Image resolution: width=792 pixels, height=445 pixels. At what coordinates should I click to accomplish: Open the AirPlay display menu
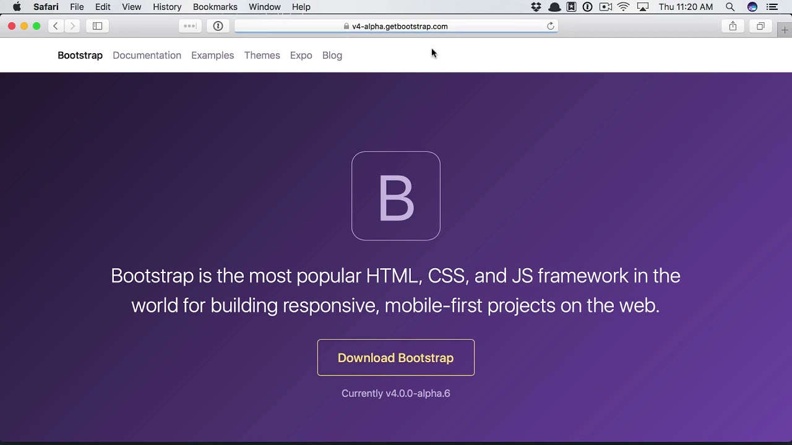pos(643,7)
